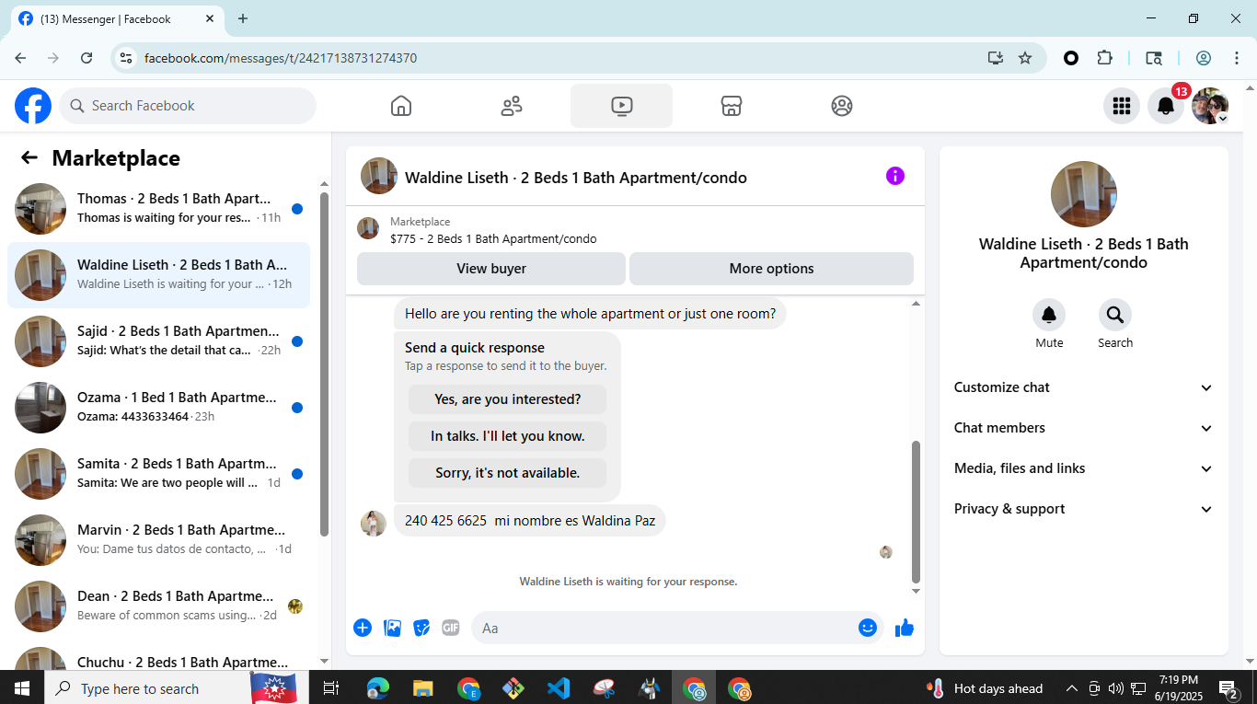Open Microsoft Edge from the taskbar
The height and width of the screenshot is (704, 1257).
click(x=377, y=687)
